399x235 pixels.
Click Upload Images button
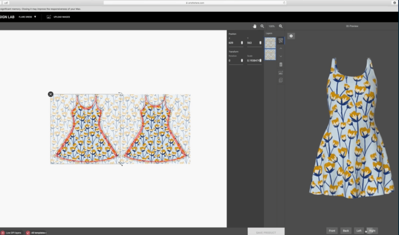(x=58, y=17)
